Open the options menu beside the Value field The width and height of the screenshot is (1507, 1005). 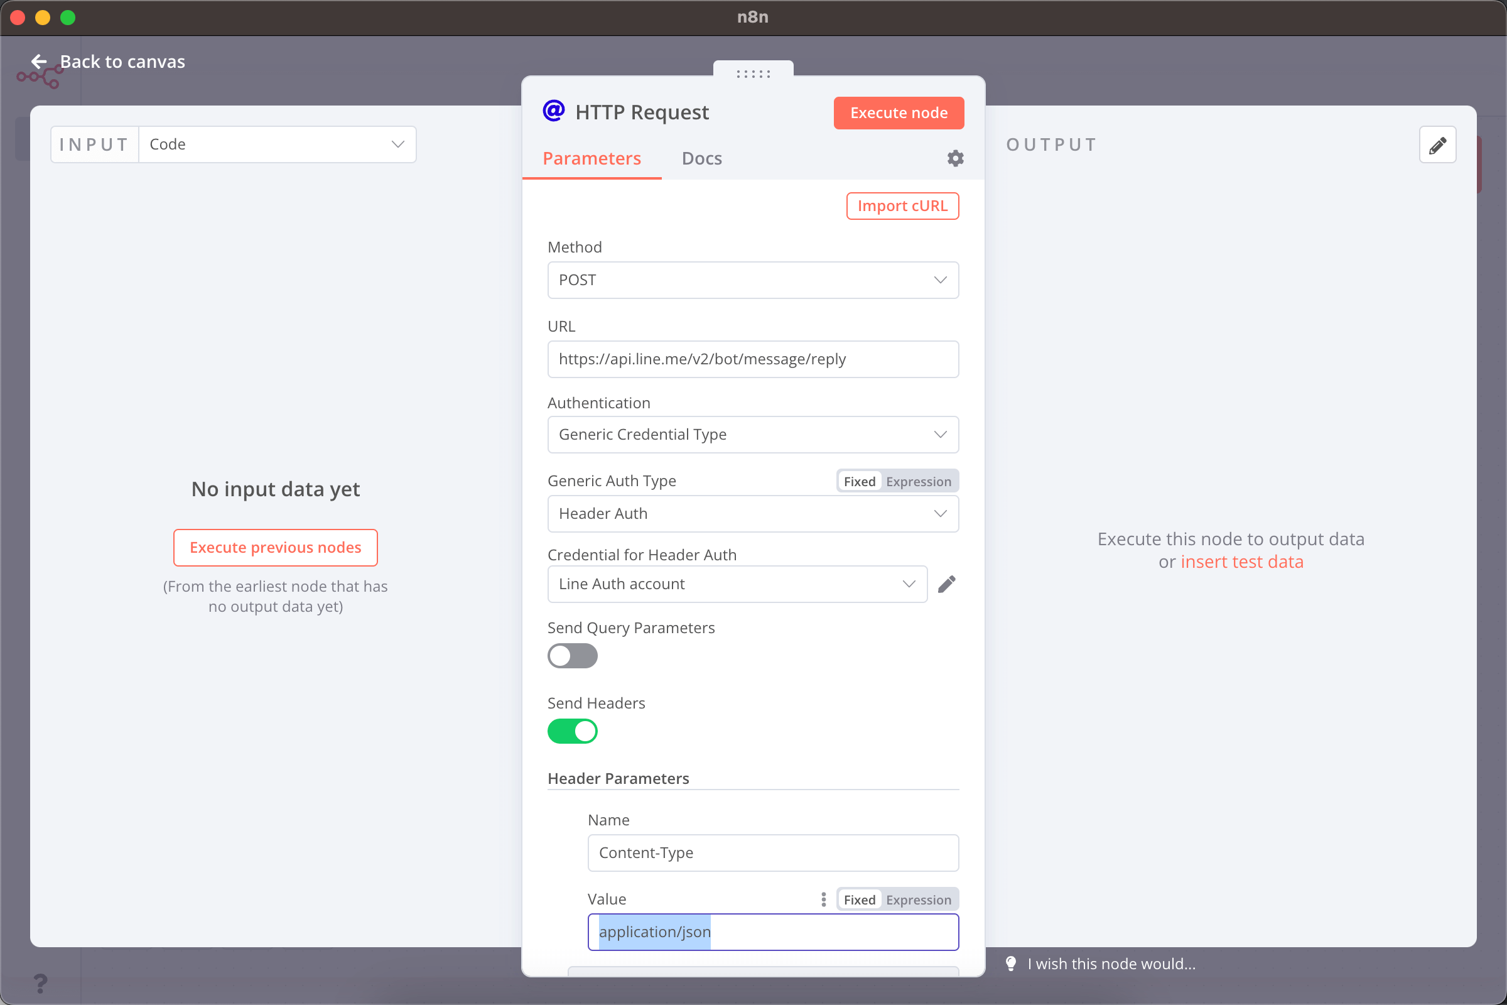[823, 899]
